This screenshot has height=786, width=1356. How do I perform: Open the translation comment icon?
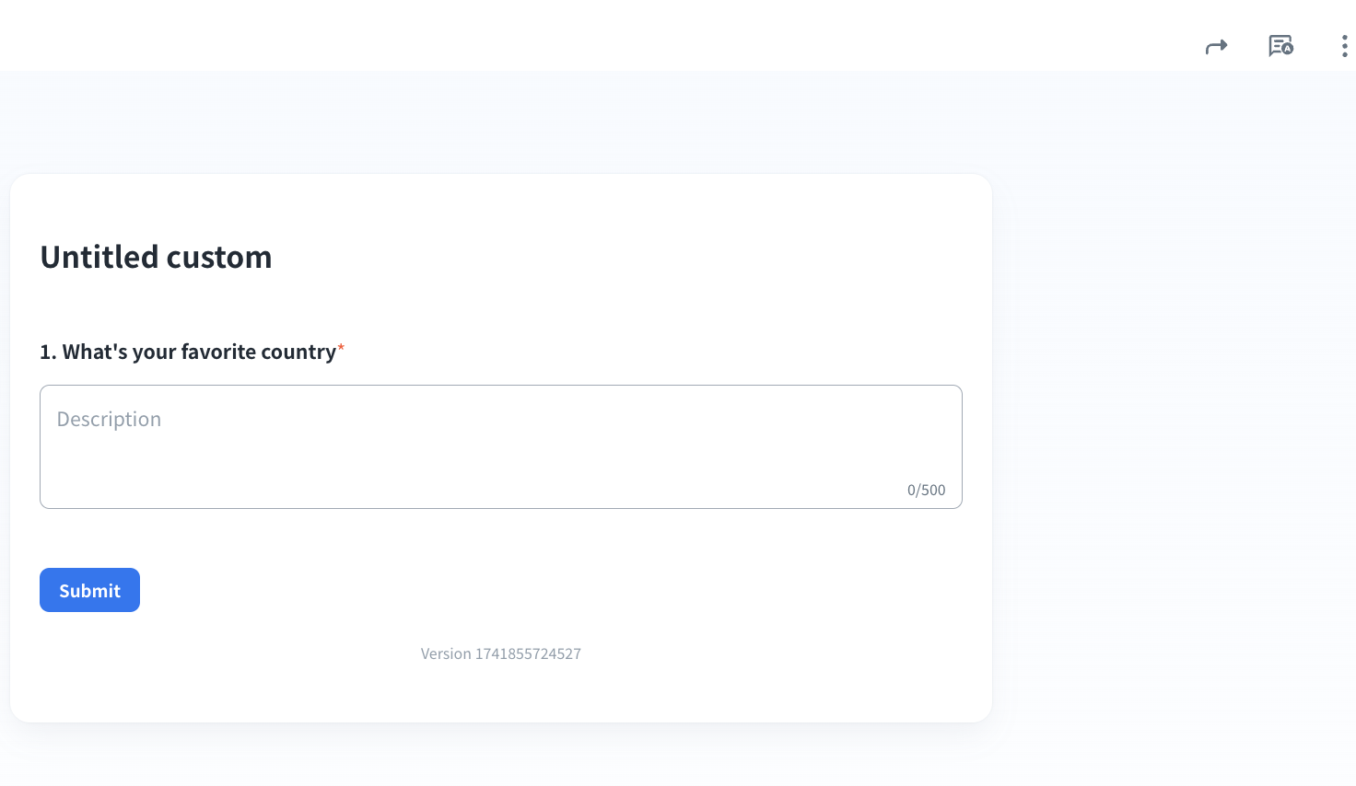coord(1280,46)
